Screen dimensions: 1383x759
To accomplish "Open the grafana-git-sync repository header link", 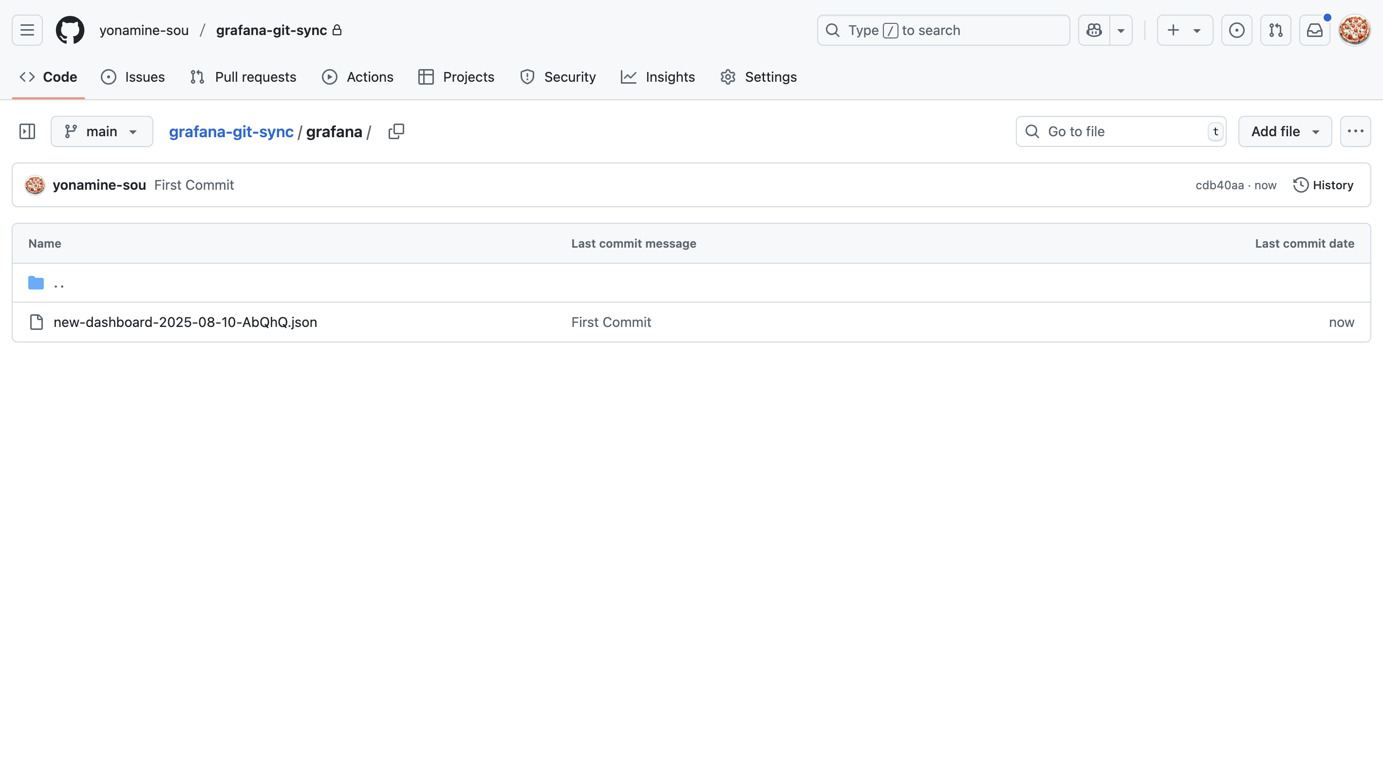I will [272, 30].
